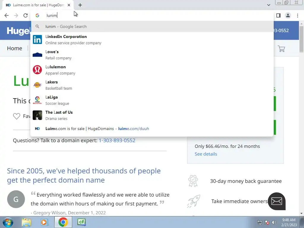The width and height of the screenshot is (304, 228).
Task: Click the Action Center flag tray icon
Action: pos(267,222)
